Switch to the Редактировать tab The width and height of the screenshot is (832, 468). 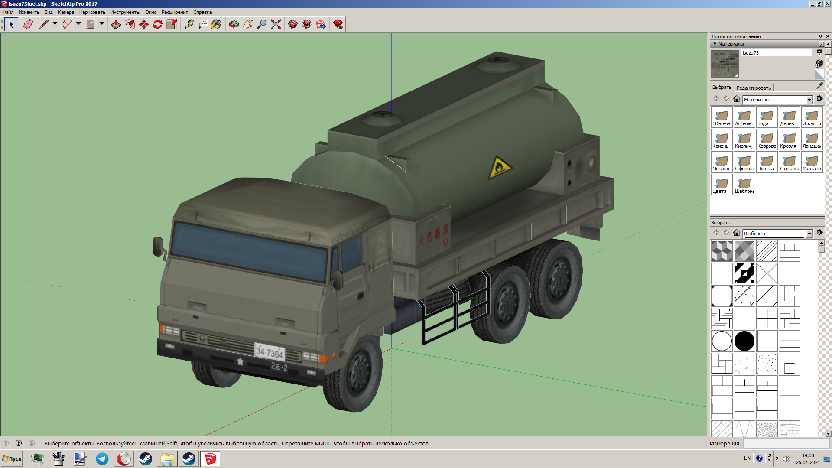pos(754,88)
